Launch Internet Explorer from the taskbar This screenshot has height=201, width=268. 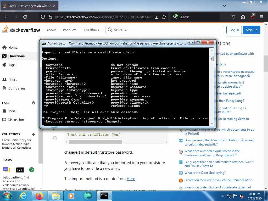click(23, 196)
